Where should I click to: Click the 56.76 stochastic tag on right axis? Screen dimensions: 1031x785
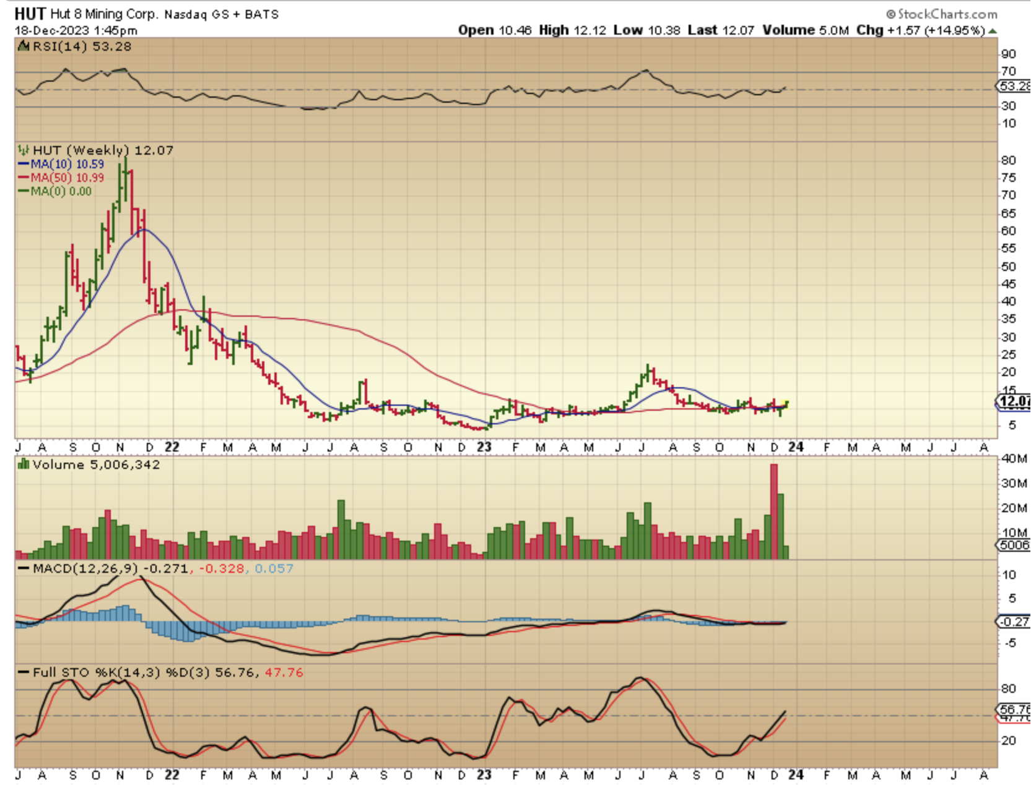click(1014, 709)
